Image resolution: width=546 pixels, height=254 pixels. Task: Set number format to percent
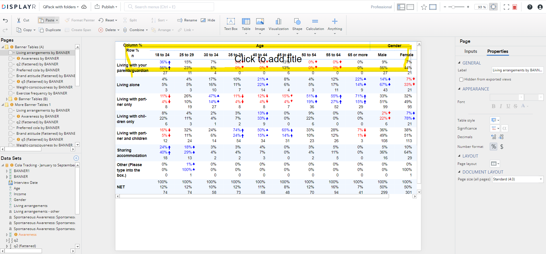(x=493, y=147)
